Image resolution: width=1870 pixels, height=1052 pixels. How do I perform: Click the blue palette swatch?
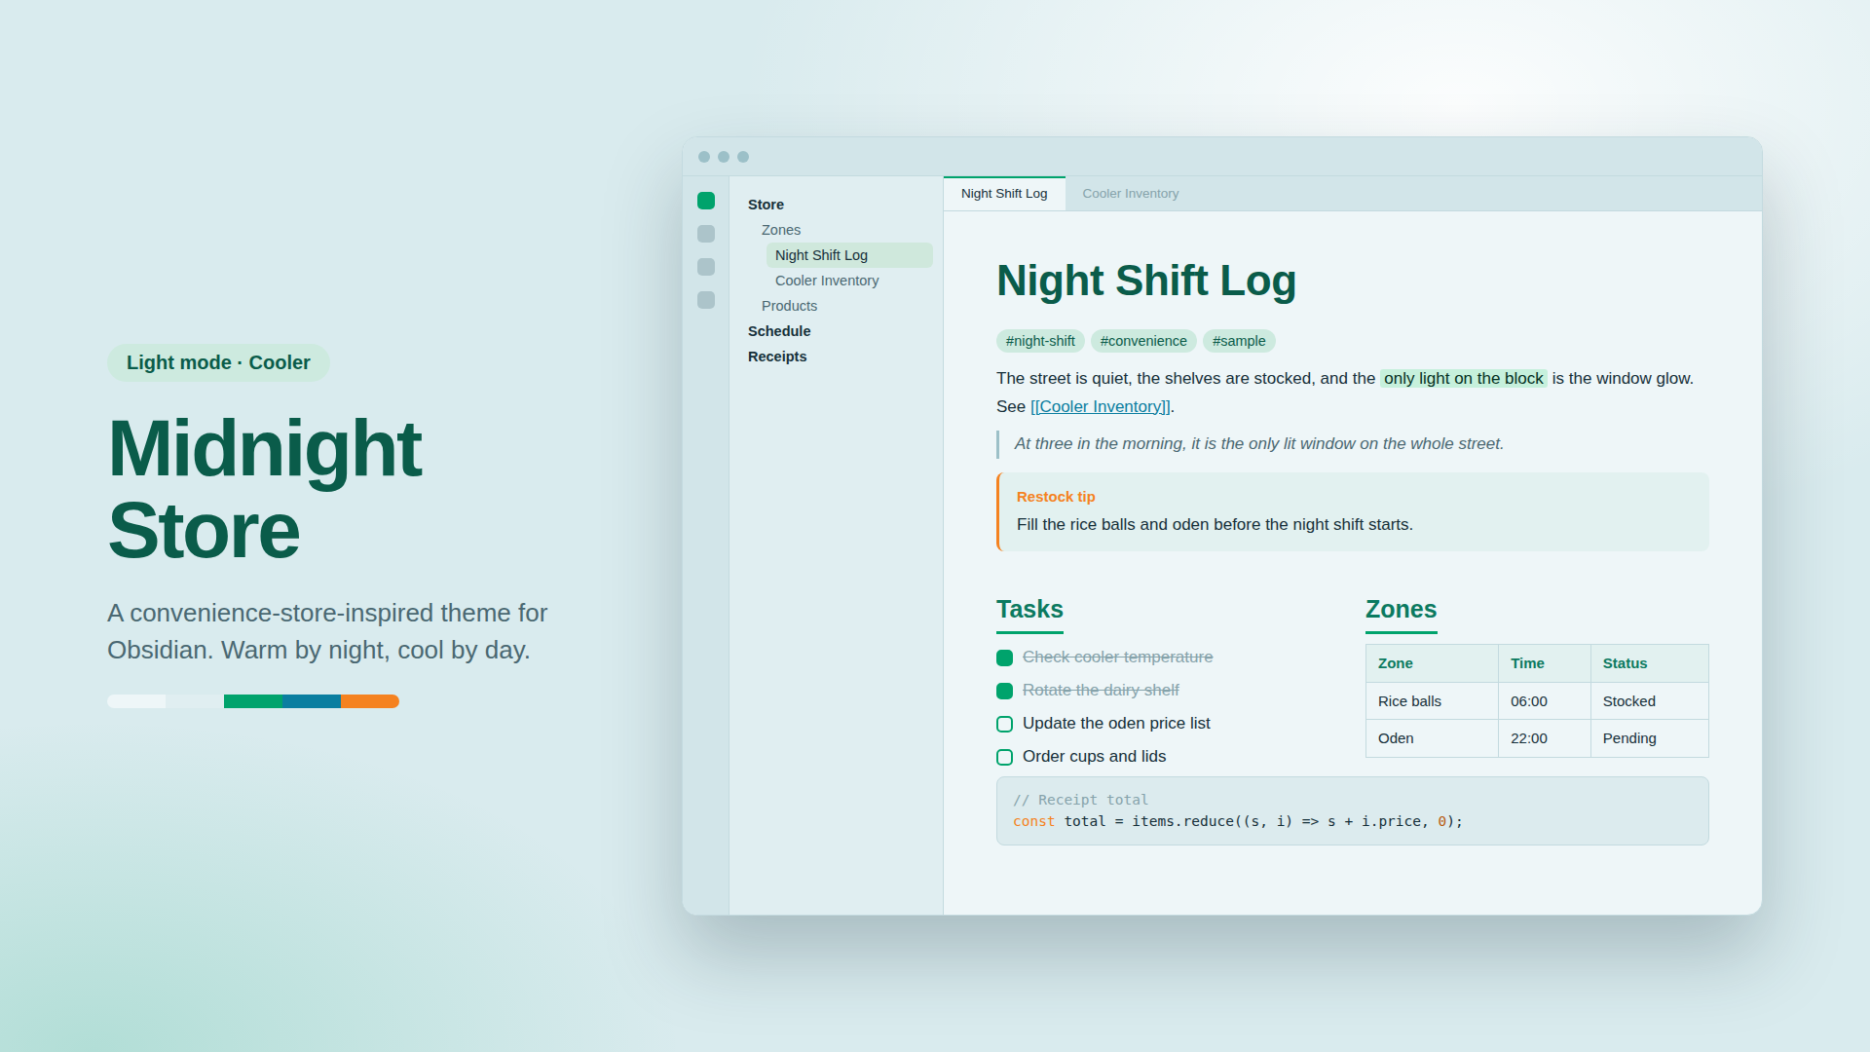pyautogui.click(x=312, y=701)
